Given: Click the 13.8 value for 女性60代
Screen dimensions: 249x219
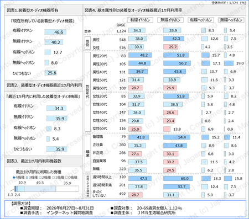Looking at the screenshot, I should [177, 129].
